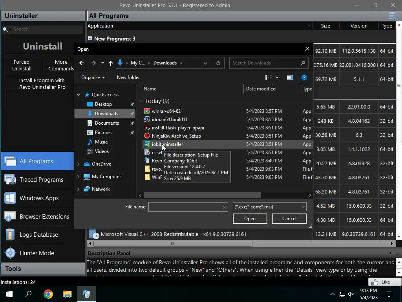The image size is (402, 302).
Task: Click the Open button in the dialog
Action: (250, 219)
